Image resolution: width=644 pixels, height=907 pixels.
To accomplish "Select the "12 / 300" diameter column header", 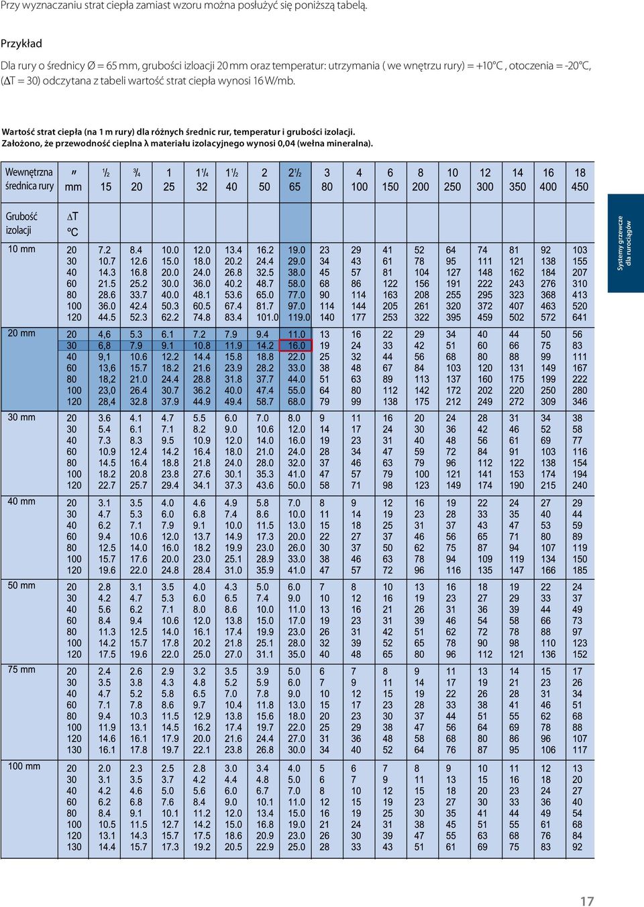I will click(485, 180).
